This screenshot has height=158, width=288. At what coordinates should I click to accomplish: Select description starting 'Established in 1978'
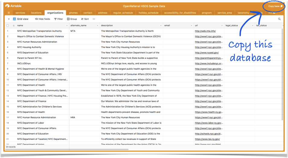point(131,96)
